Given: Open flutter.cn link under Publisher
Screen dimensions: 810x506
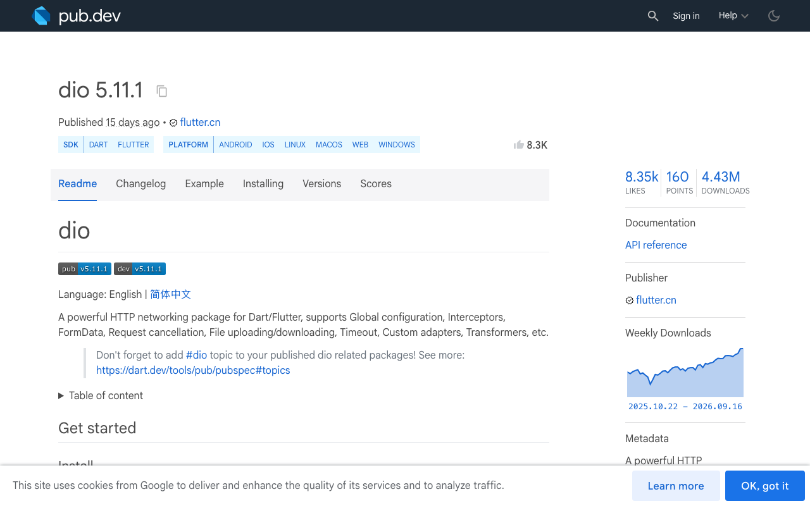Looking at the screenshot, I should pyautogui.click(x=656, y=300).
